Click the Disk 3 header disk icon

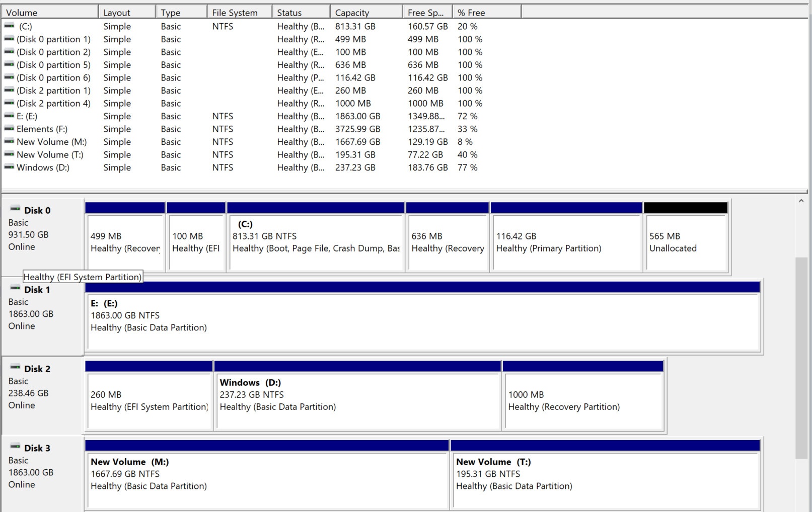15,447
